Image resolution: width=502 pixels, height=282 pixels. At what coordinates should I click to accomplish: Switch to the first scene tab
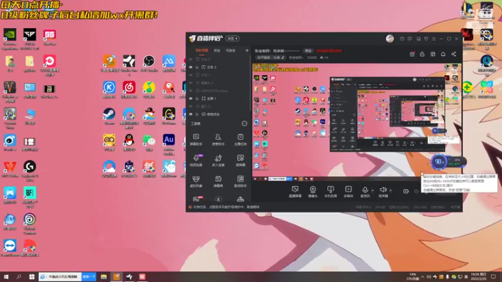click(201, 51)
